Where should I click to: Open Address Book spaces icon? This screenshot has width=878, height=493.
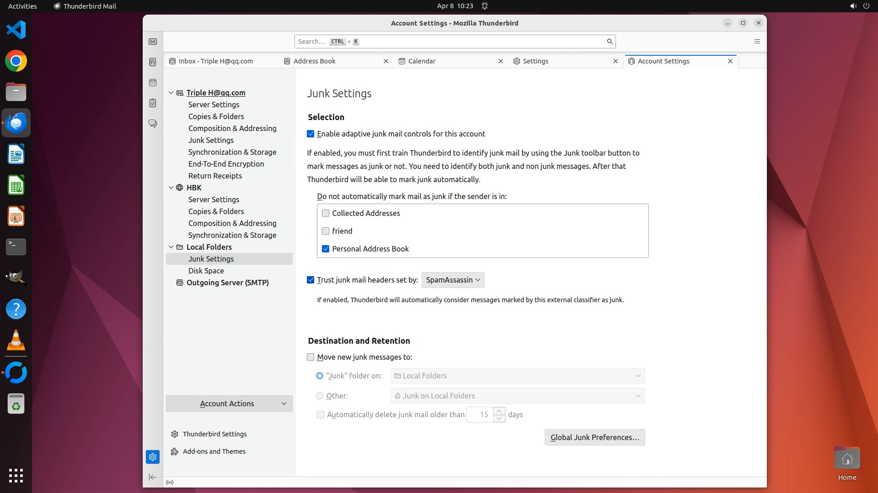click(x=153, y=62)
